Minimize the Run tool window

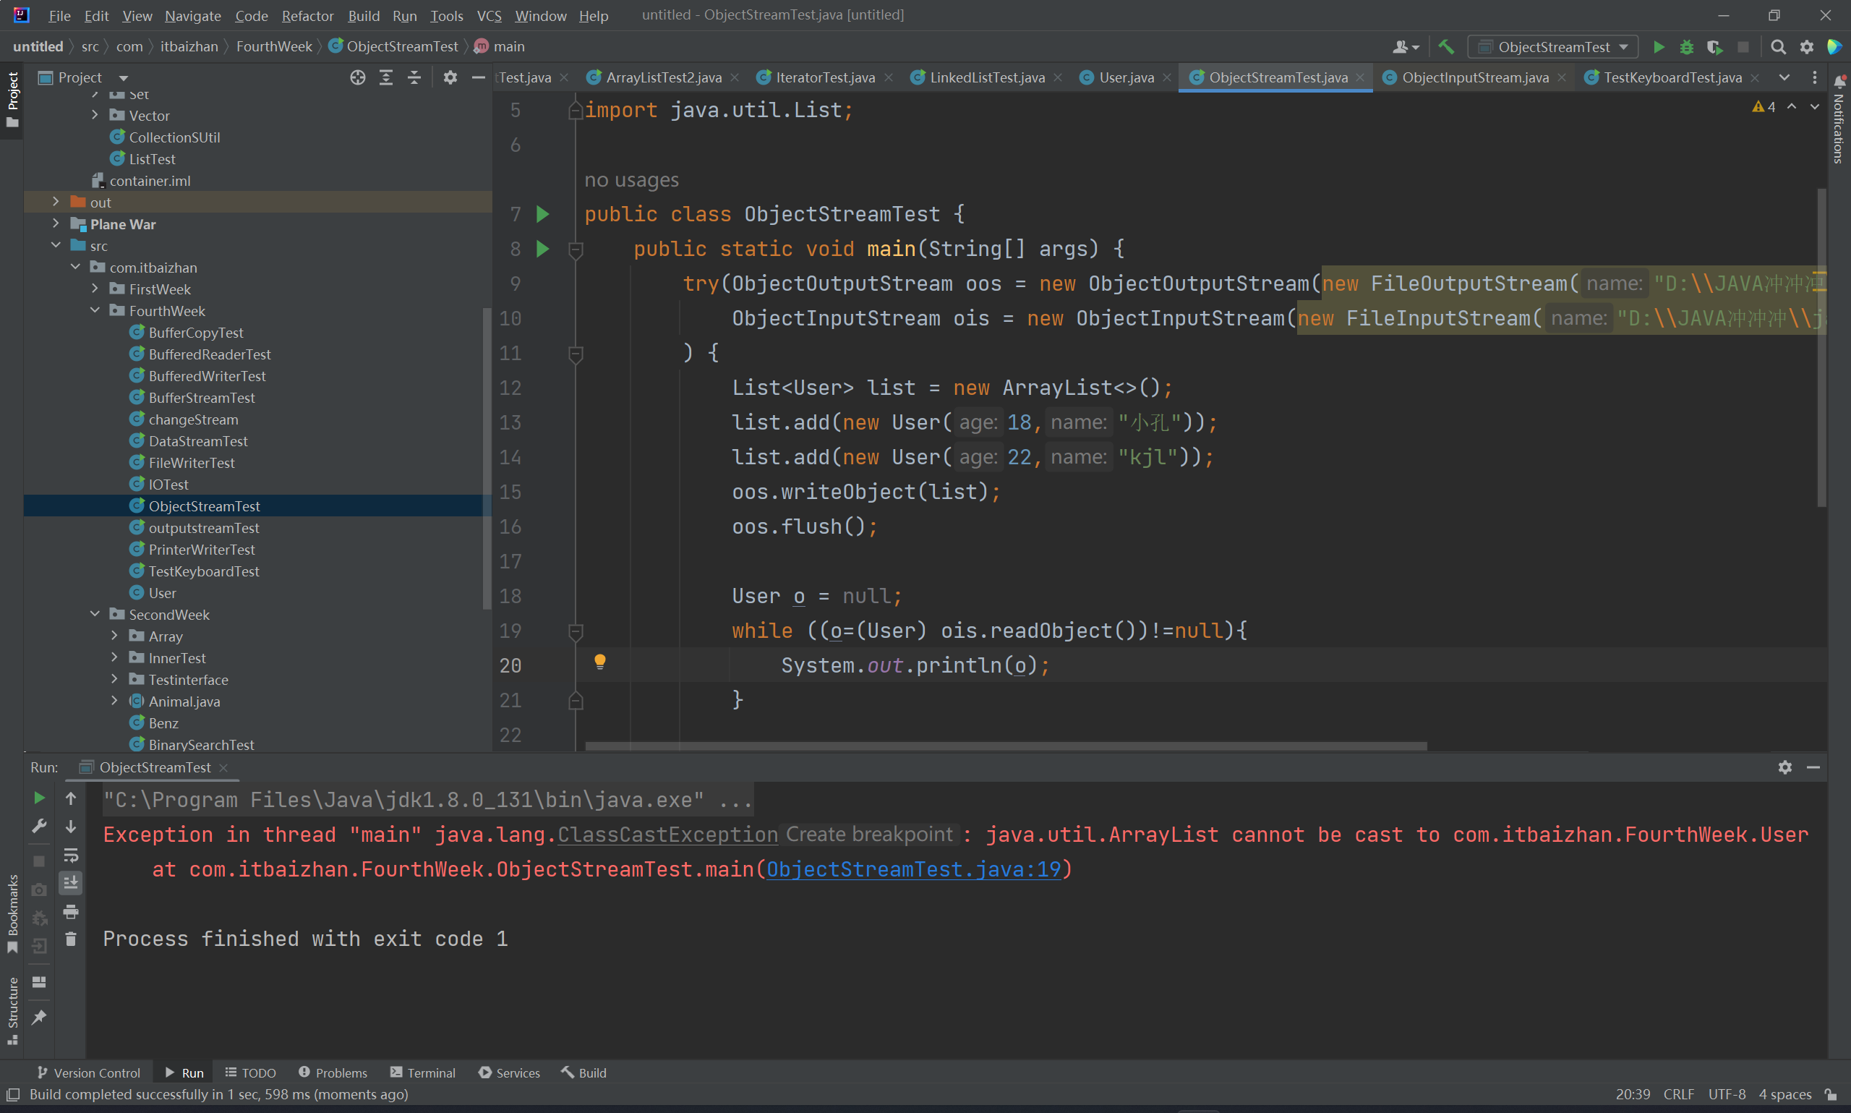[x=1813, y=767]
